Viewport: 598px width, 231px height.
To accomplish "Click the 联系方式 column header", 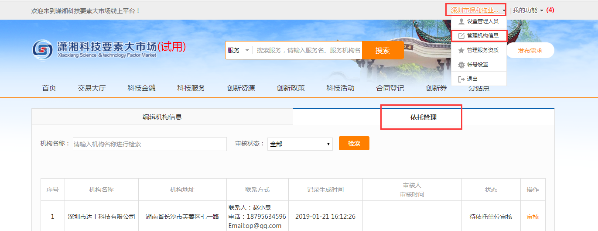I will point(257,190).
